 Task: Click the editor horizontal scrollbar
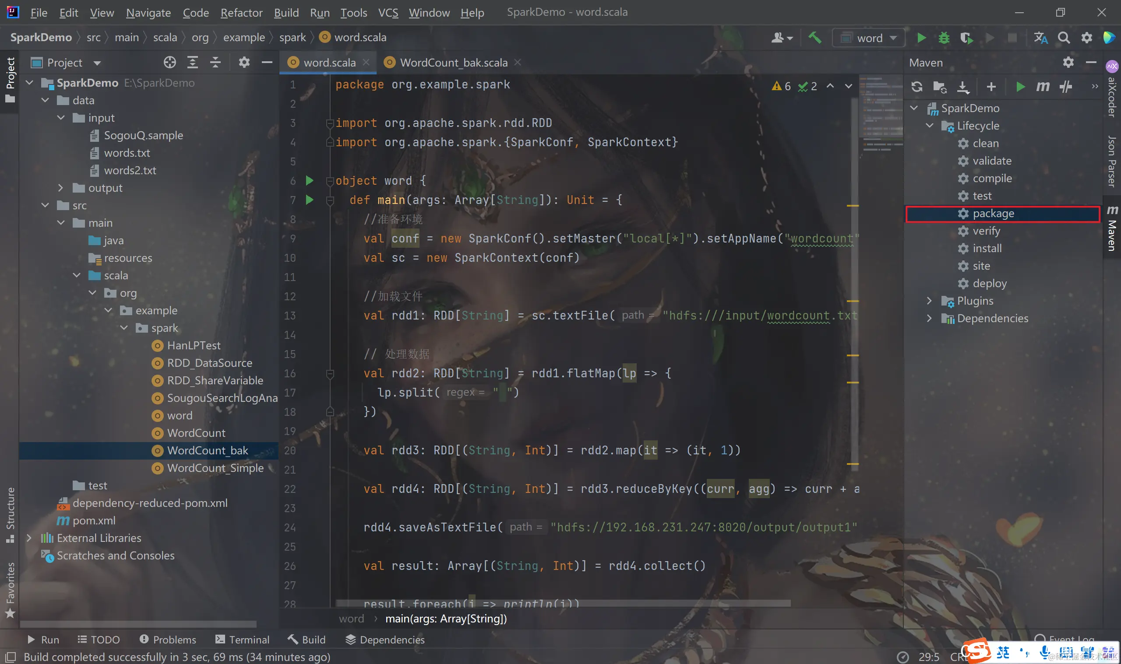[x=563, y=604]
